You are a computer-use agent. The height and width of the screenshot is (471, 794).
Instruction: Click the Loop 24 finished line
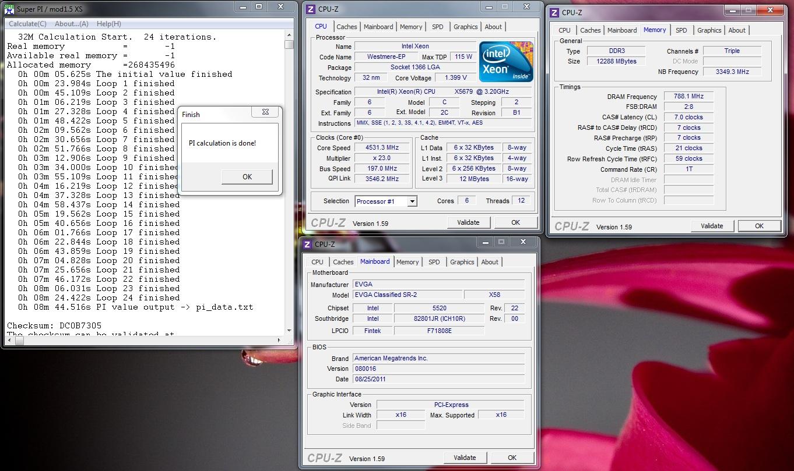(99, 298)
